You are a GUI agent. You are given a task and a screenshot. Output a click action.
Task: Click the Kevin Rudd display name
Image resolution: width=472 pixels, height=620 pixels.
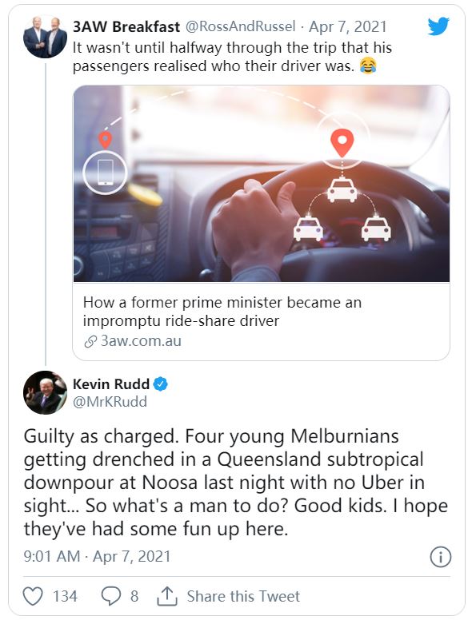pos(111,384)
